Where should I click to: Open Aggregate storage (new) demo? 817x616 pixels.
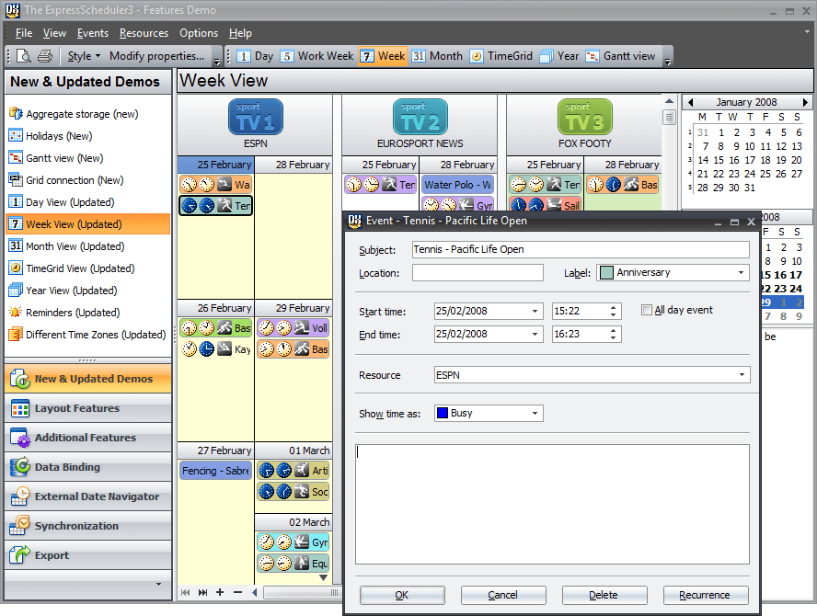(x=74, y=113)
